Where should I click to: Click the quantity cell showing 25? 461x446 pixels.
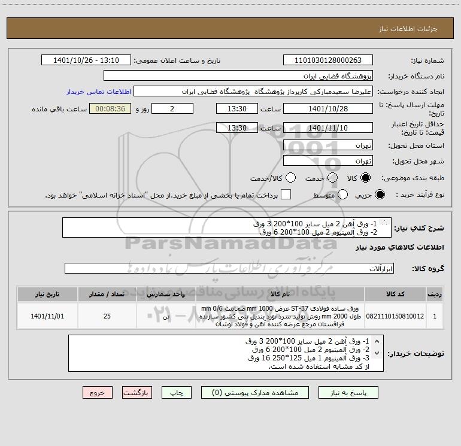(x=107, y=316)
